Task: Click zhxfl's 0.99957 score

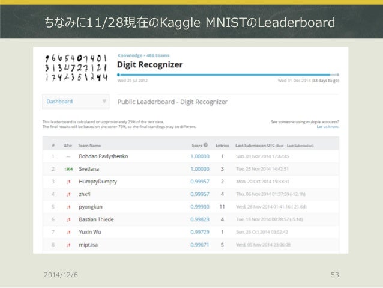Action: (200, 194)
